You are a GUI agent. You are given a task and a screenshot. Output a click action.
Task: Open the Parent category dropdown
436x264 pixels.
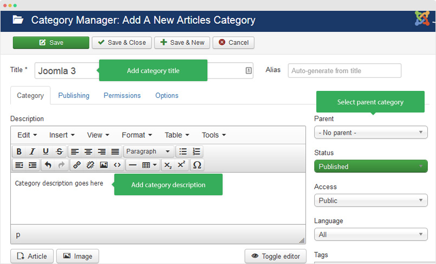coord(370,133)
